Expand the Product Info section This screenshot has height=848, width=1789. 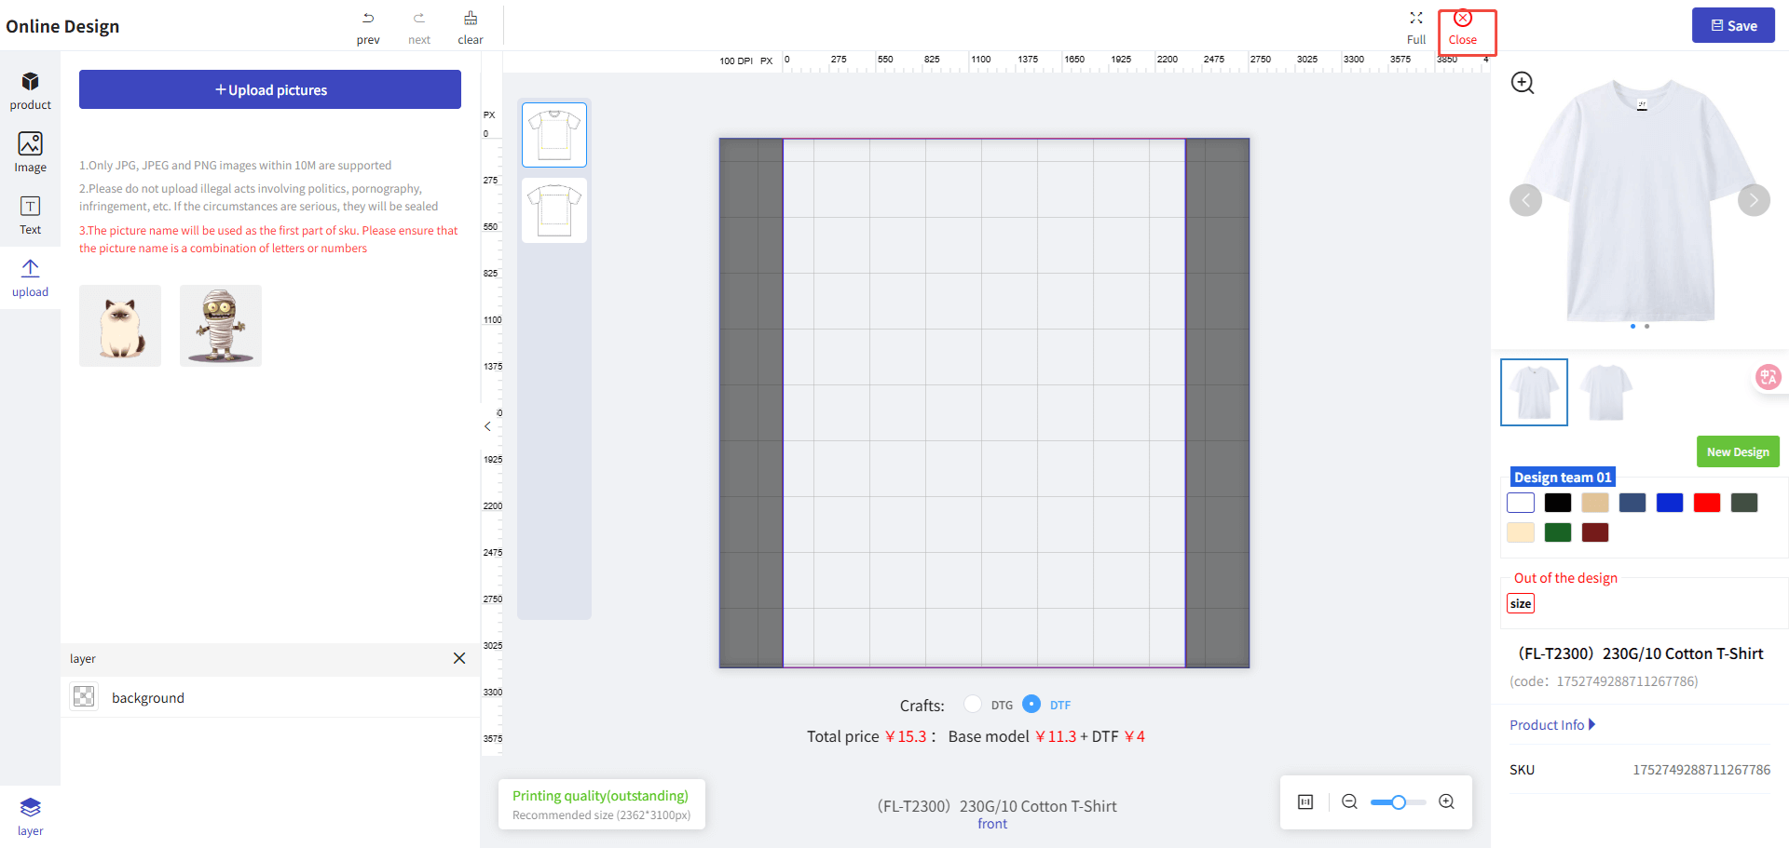click(x=1552, y=725)
